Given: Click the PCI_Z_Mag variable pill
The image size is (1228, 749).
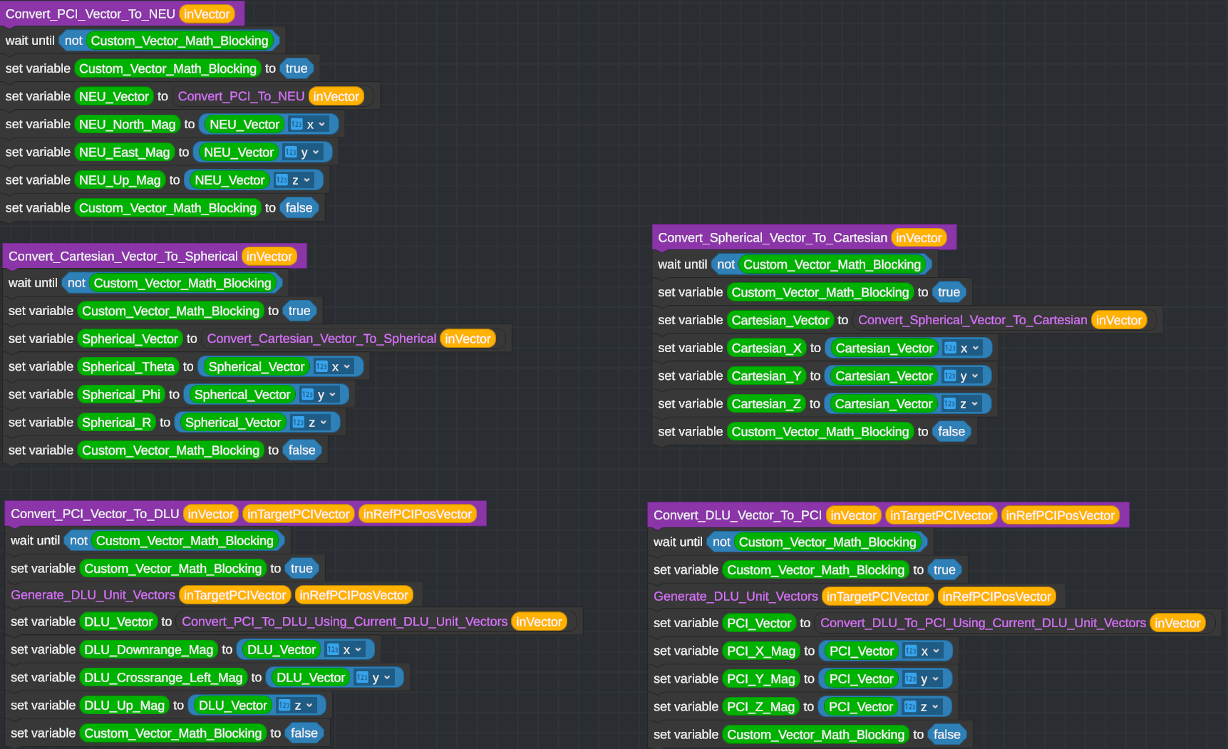Looking at the screenshot, I should tap(760, 707).
